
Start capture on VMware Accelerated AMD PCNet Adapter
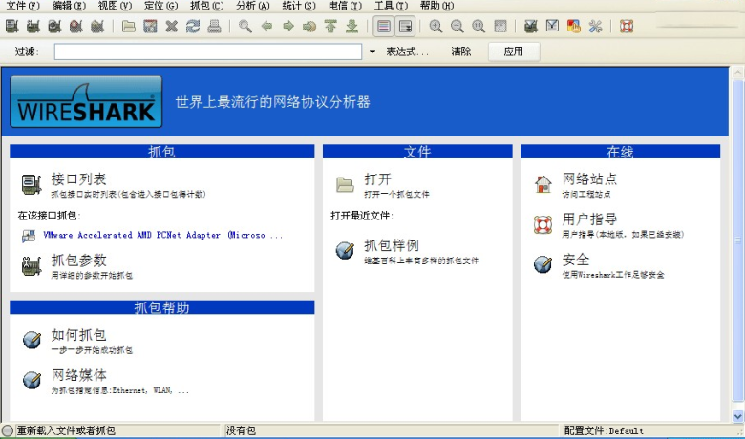pyautogui.click(x=162, y=235)
